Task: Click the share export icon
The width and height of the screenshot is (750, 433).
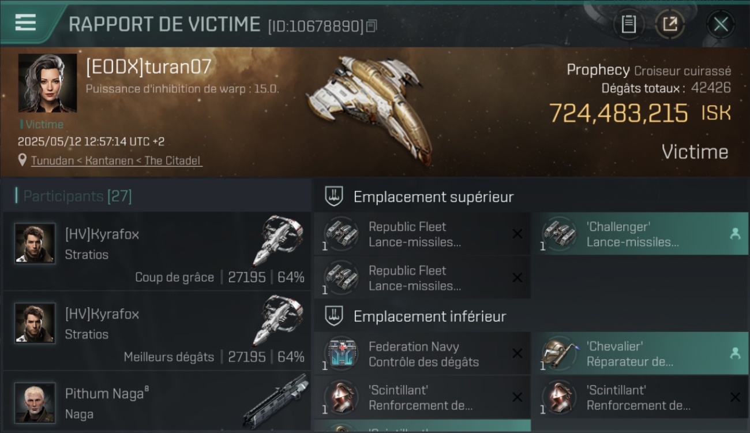Action: (670, 24)
